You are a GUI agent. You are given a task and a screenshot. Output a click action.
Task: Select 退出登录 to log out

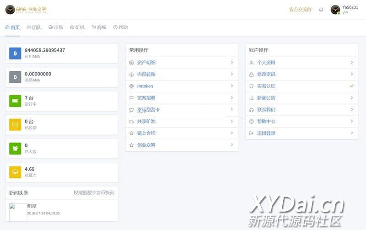pyautogui.click(x=266, y=133)
